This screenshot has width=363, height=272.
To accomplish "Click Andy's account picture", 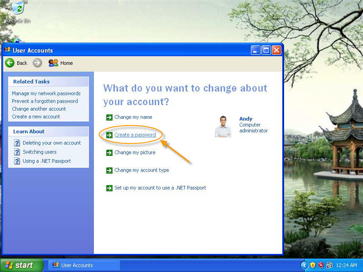I will 223,126.
